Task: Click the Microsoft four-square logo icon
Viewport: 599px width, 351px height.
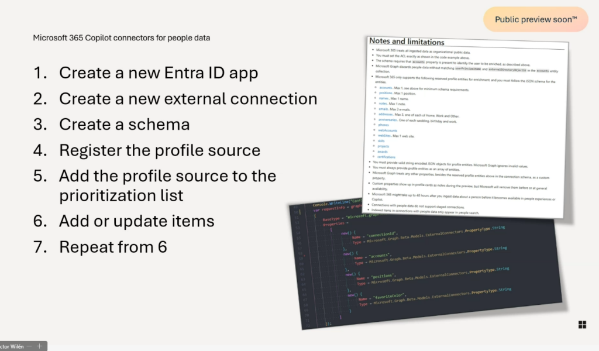Action: (582, 325)
